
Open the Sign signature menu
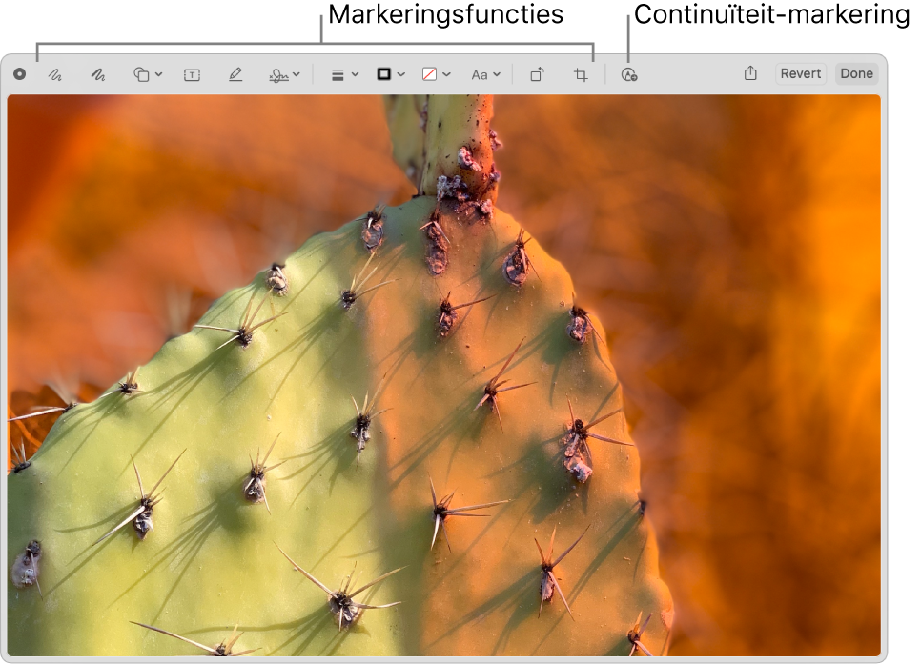(285, 74)
